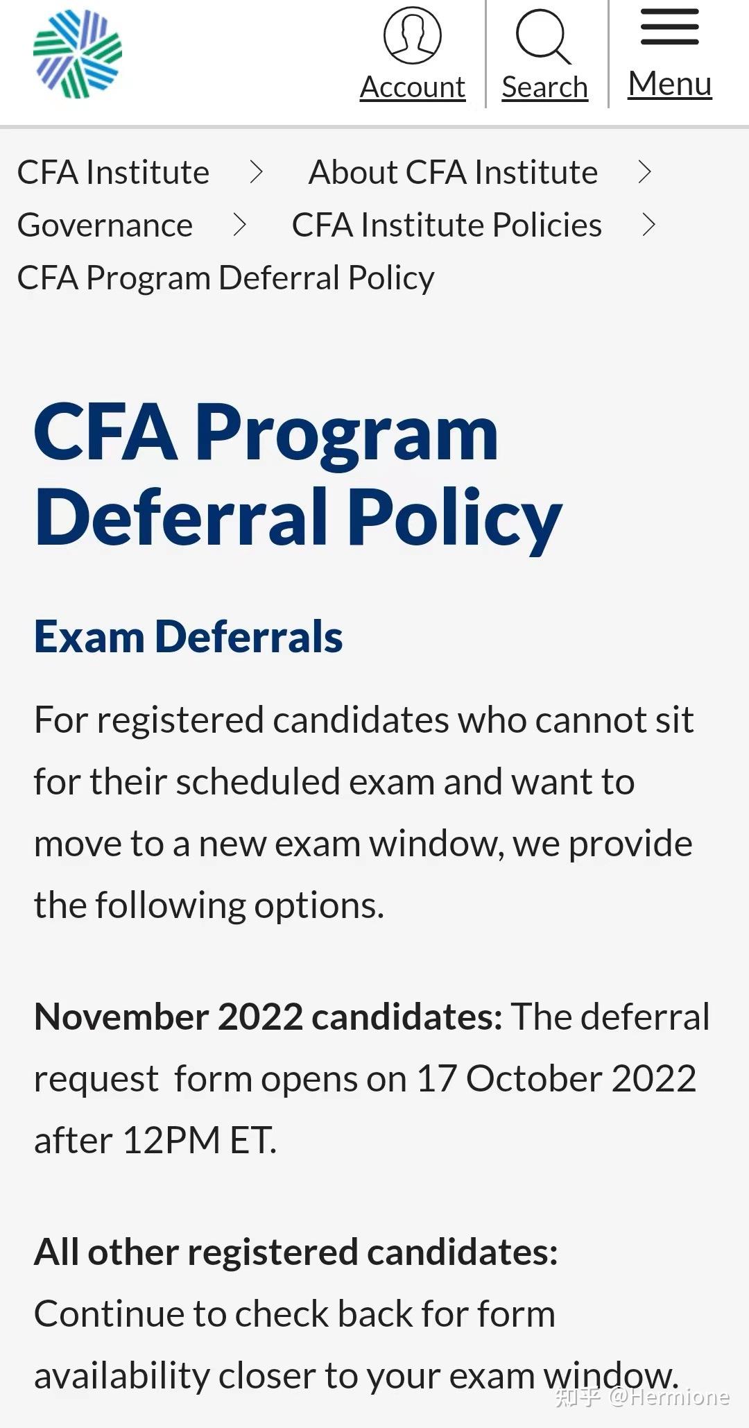Click the bold November 2022 candidates text
The image size is (749, 1428).
[268, 1017]
